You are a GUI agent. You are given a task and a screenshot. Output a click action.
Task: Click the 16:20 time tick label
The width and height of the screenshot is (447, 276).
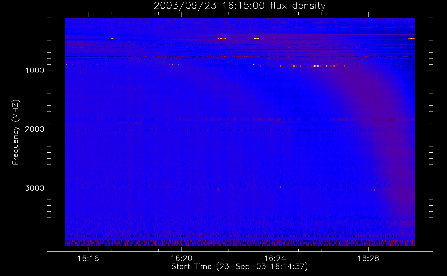click(x=182, y=259)
